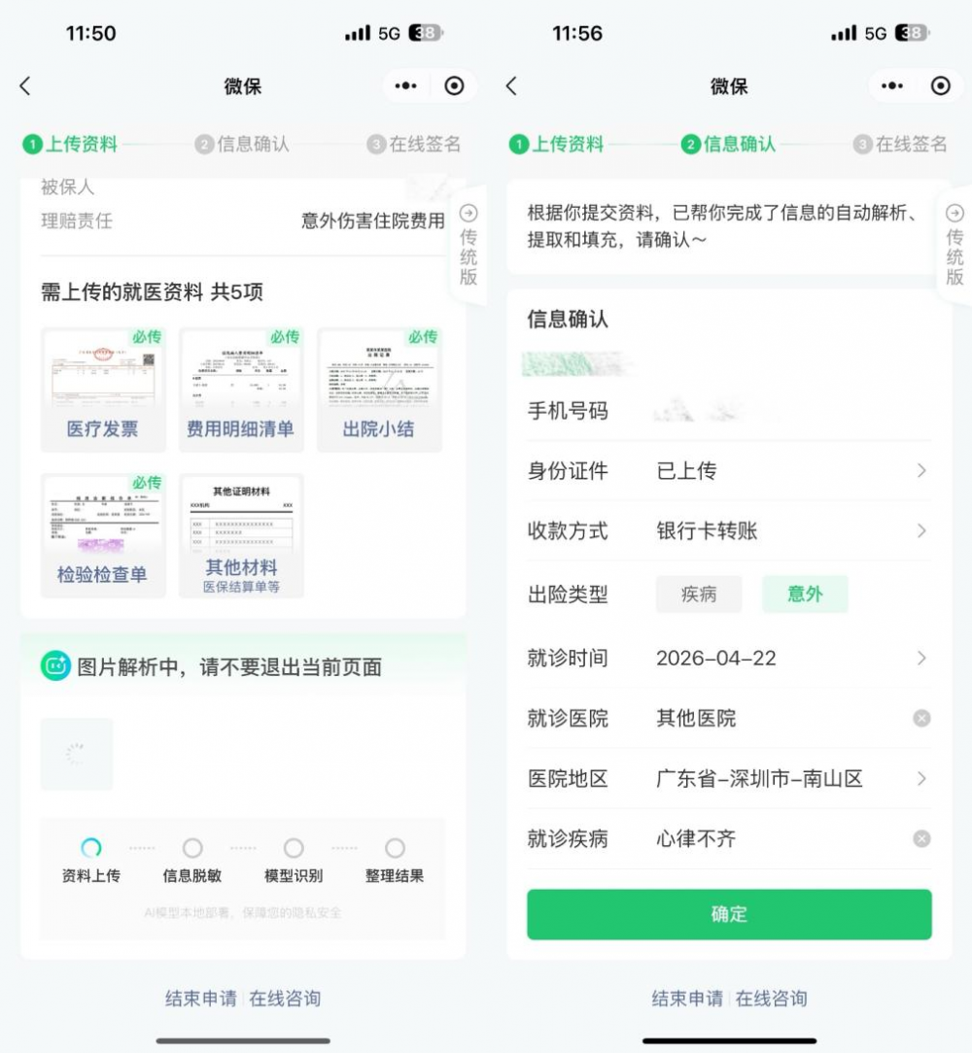This screenshot has height=1053, width=972.
Task: Tap back arrow on the right phone screen
Action: (x=511, y=85)
